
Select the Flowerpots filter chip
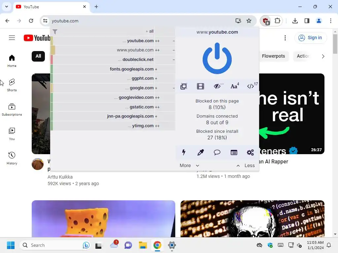(x=273, y=56)
